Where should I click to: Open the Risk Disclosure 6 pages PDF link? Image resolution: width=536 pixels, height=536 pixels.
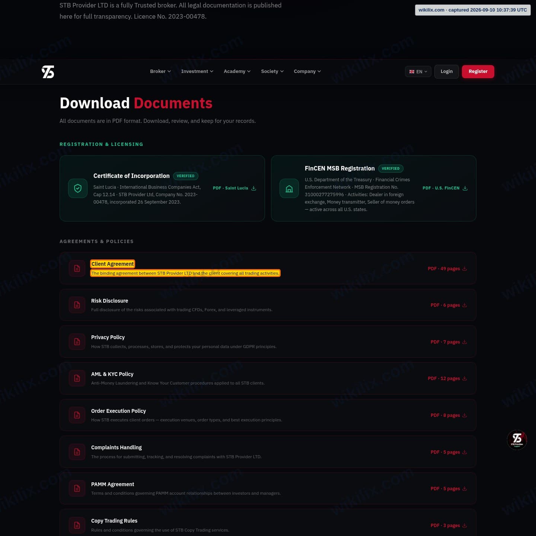click(x=449, y=305)
